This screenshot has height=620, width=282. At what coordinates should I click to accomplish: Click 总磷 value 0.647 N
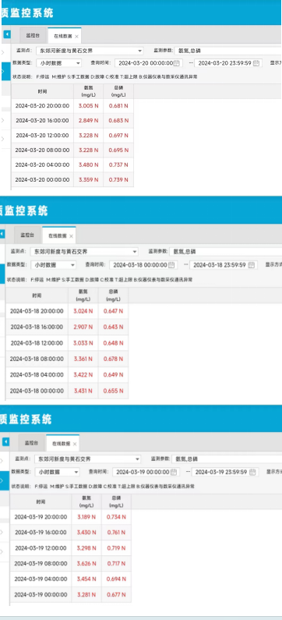[114, 311]
